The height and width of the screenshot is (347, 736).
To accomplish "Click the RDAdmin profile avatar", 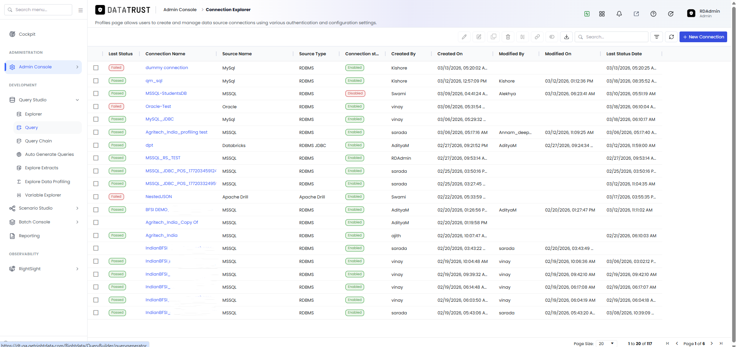I will pyautogui.click(x=691, y=13).
